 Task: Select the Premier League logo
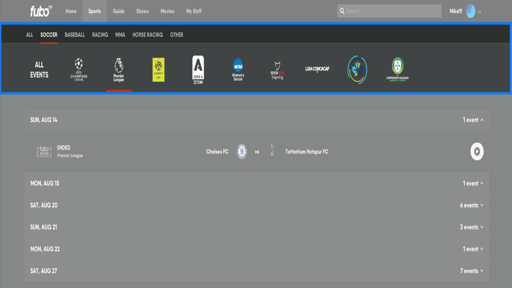(x=119, y=70)
